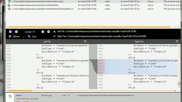The image size is (182, 102).
Task: Click the Current: 1/1 counter
Action: tap(30, 32)
